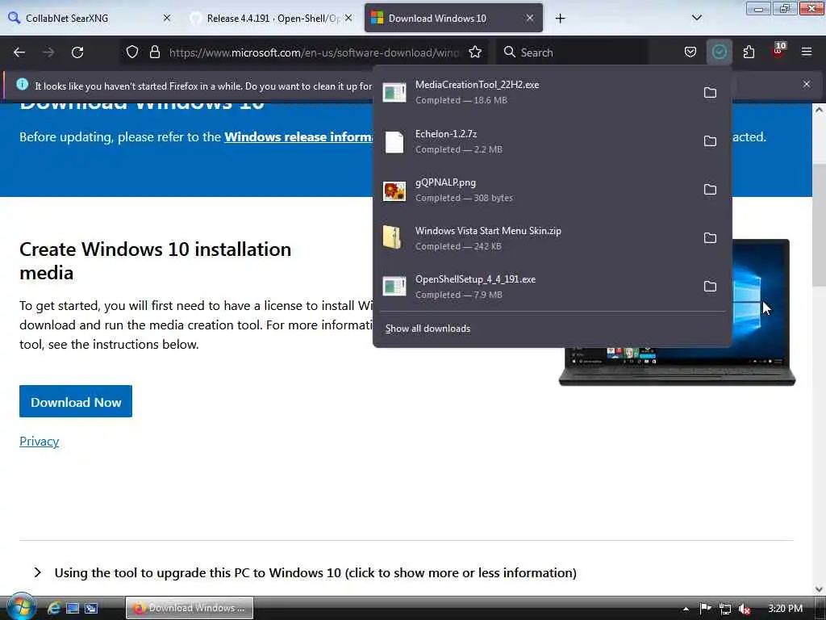Open the Extensions puzzle icon
The image size is (826, 620).
click(749, 52)
